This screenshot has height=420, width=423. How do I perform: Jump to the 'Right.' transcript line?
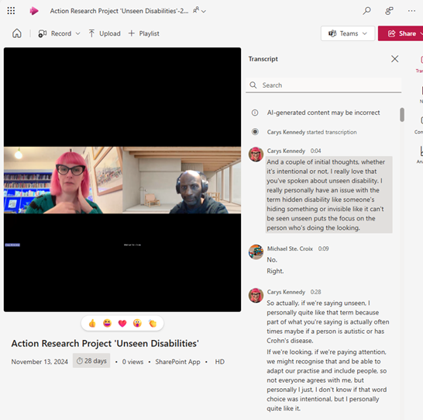pos(275,271)
